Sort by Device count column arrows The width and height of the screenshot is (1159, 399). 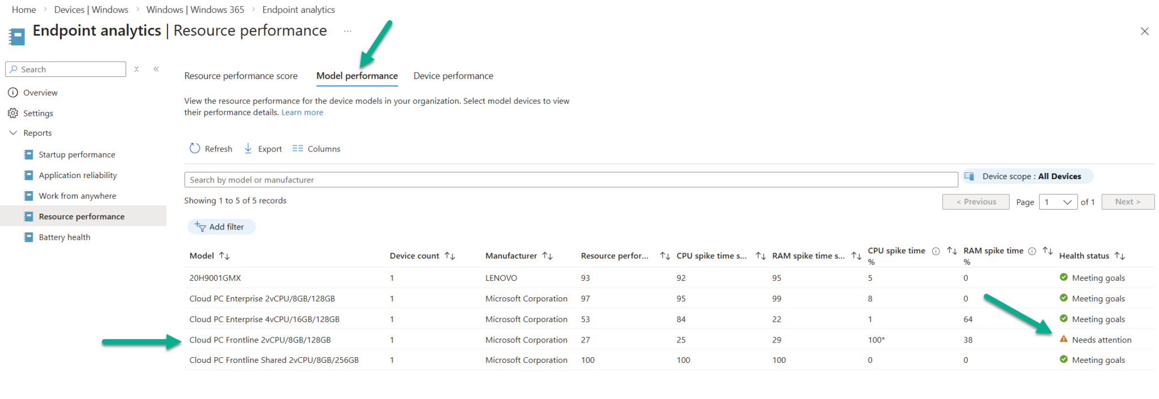click(450, 256)
